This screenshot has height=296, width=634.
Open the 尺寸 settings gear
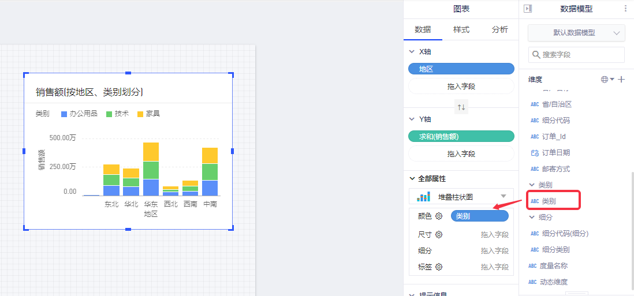[x=439, y=235]
